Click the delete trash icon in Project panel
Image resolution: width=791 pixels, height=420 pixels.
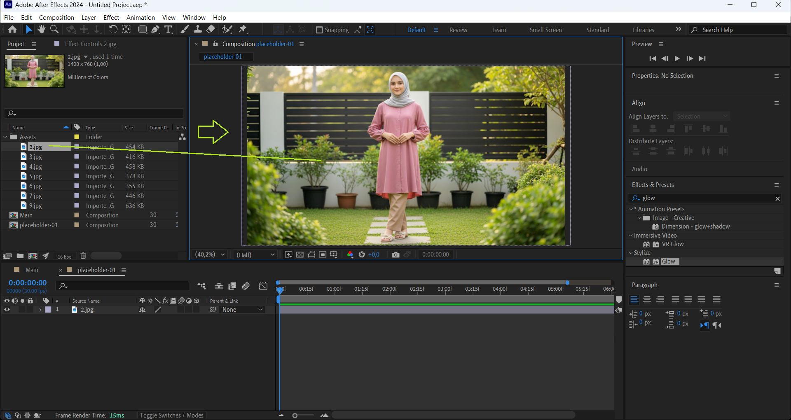tap(83, 256)
